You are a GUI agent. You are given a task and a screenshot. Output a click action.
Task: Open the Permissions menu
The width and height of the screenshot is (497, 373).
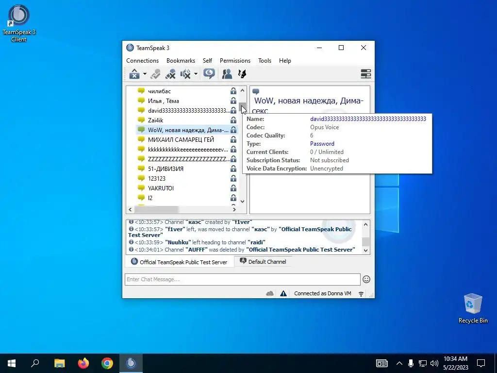pyautogui.click(x=235, y=61)
